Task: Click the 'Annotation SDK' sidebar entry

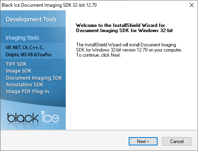Action: tap(25, 85)
